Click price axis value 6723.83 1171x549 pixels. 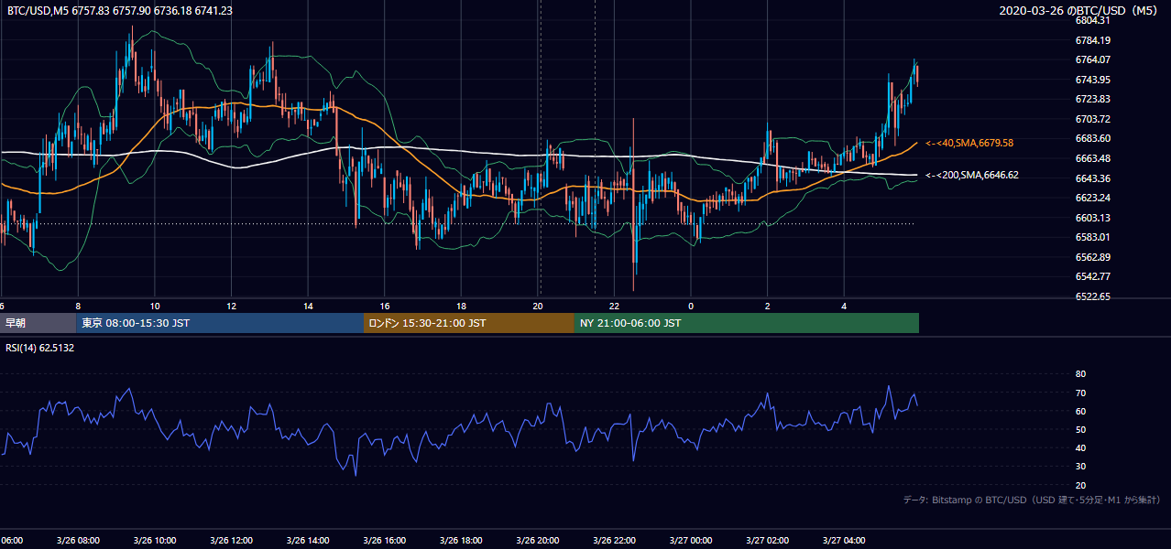point(1093,99)
